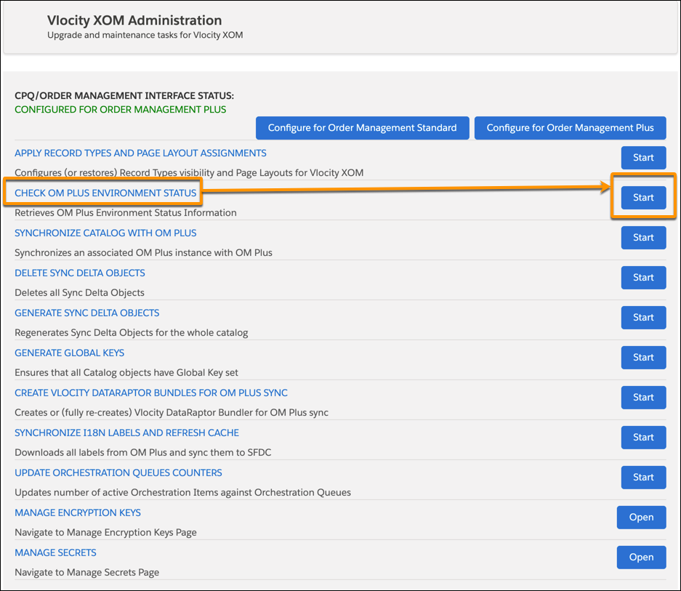Click the Vlocity XOM Administration heading
Viewport: 681px width, 591px height.
point(134,20)
